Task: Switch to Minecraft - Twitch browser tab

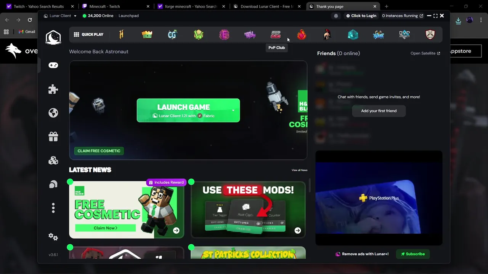Action: pyautogui.click(x=116, y=6)
